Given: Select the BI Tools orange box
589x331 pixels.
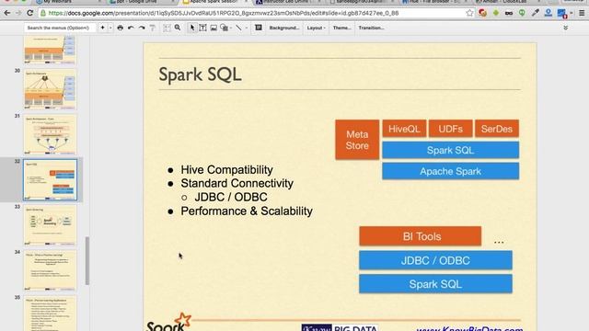Looking at the screenshot, I should pos(420,236).
